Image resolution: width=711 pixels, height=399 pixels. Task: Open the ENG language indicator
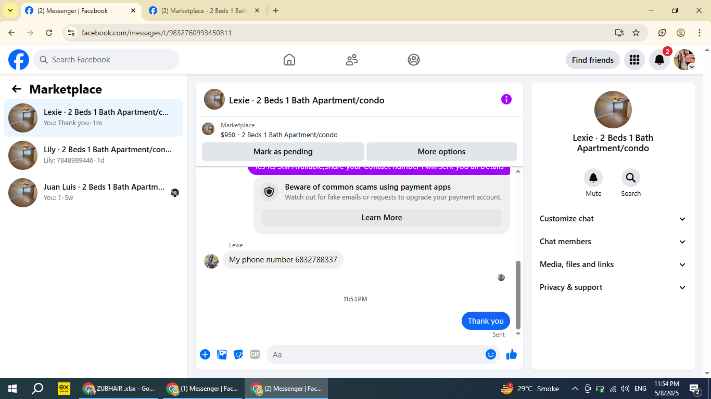[x=640, y=389]
